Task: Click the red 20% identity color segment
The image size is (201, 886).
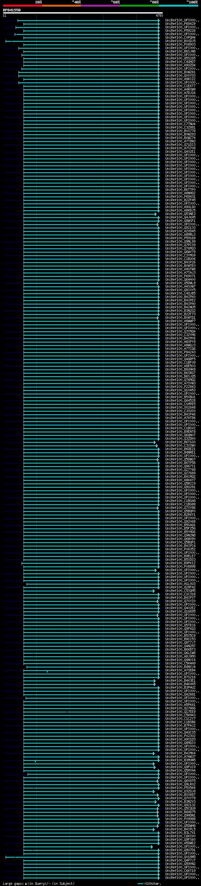Action: coord(22,6)
